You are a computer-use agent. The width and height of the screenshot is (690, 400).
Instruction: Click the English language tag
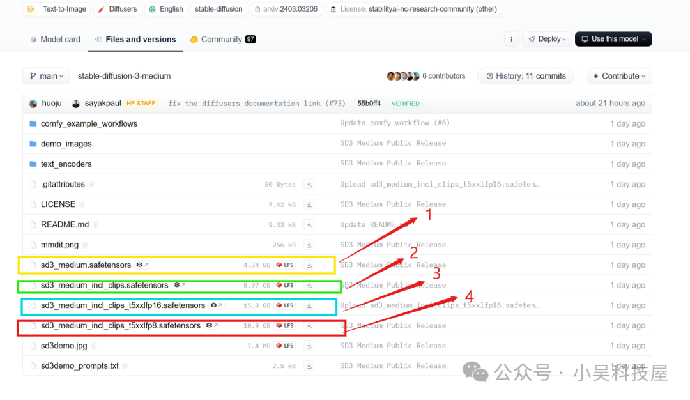pyautogui.click(x=166, y=9)
